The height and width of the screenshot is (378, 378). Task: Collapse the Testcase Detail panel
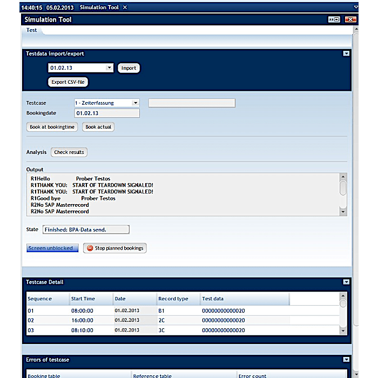346,282
